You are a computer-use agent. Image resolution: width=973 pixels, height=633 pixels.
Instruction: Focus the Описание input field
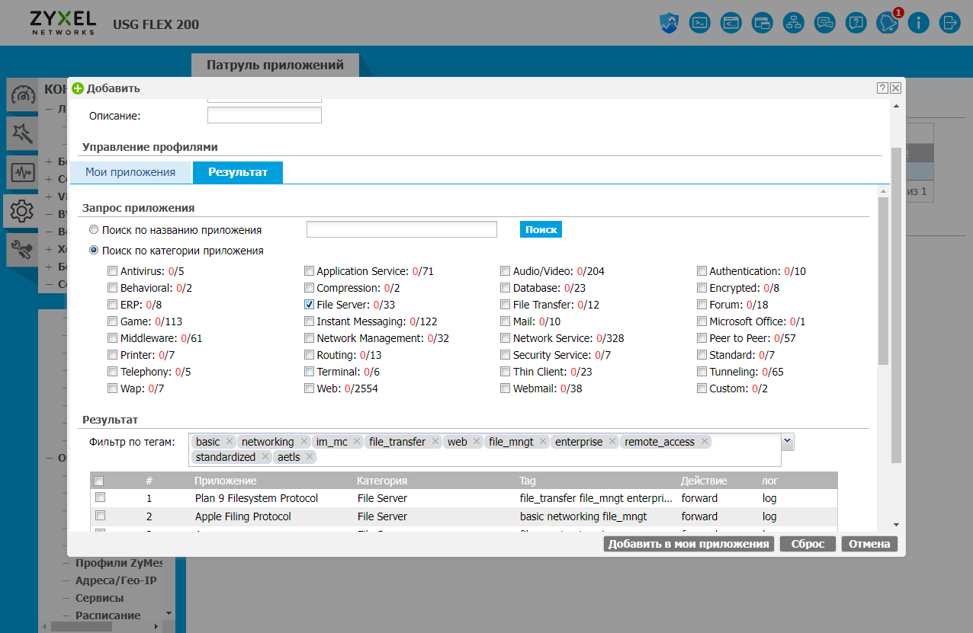point(265,115)
